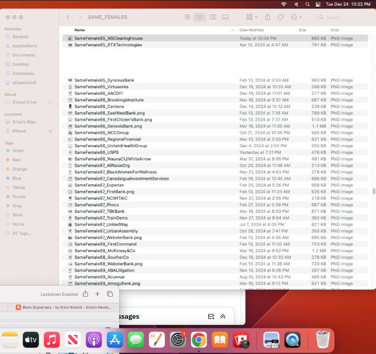This screenshot has height=354, width=376.
Task: Sort by the Name column header
Action: pos(79,30)
